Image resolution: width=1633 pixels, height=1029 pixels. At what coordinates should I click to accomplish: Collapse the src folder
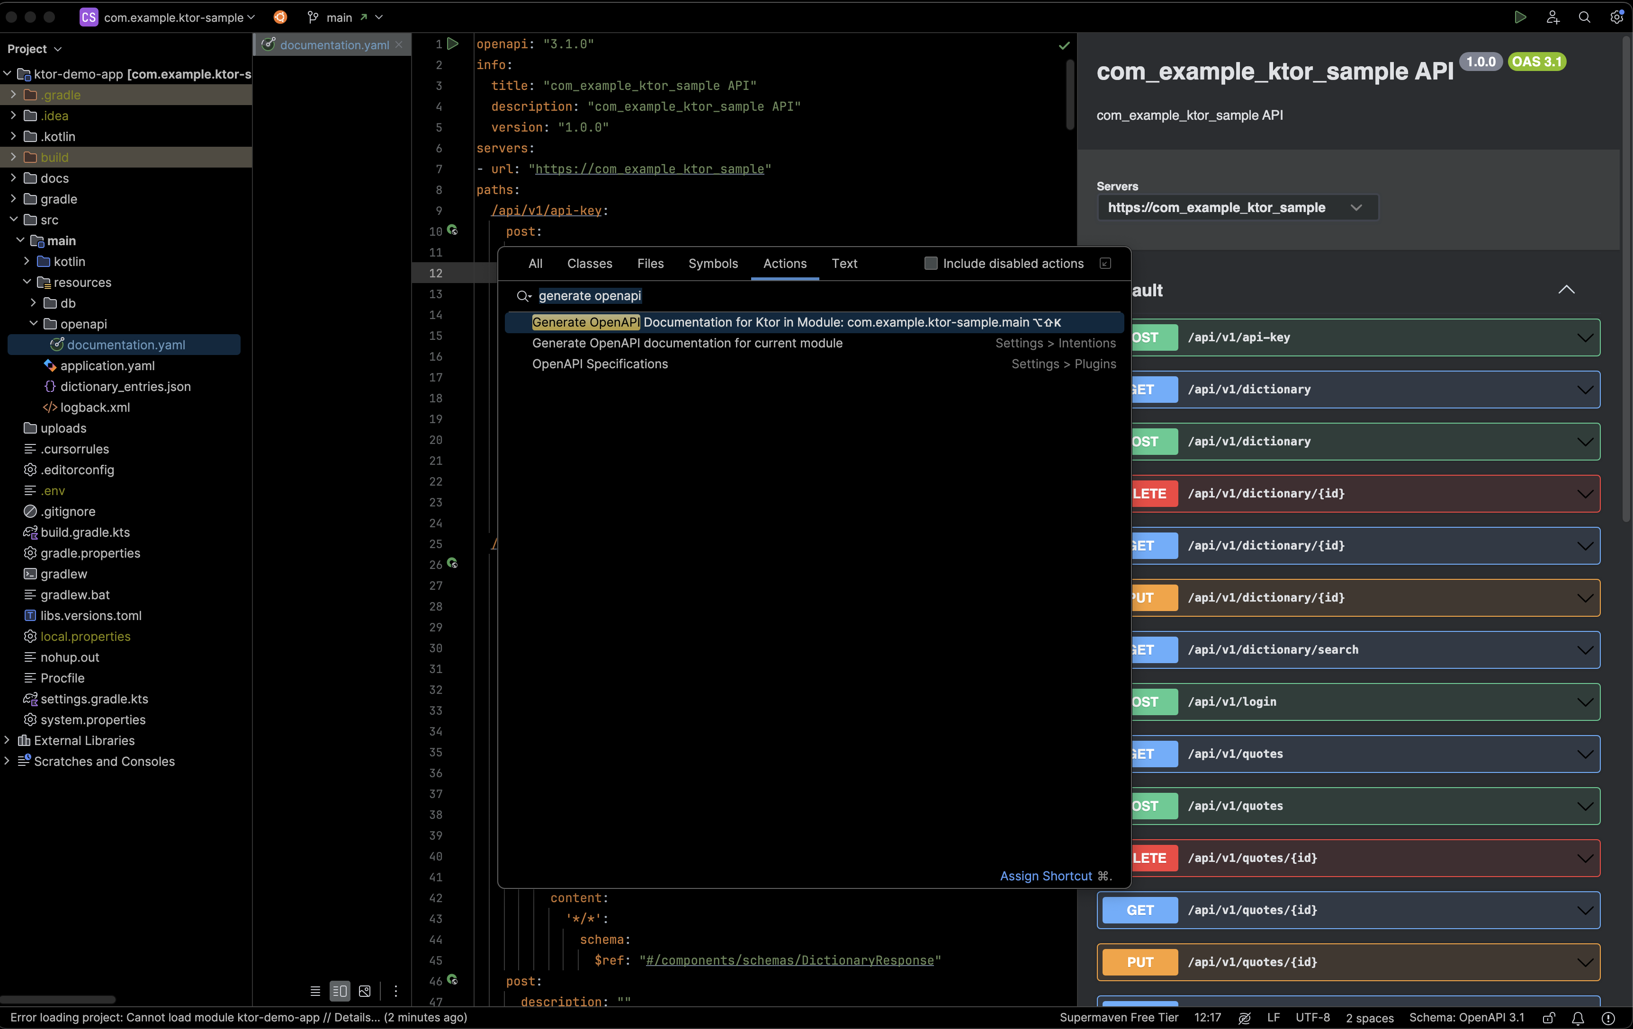tap(13, 220)
